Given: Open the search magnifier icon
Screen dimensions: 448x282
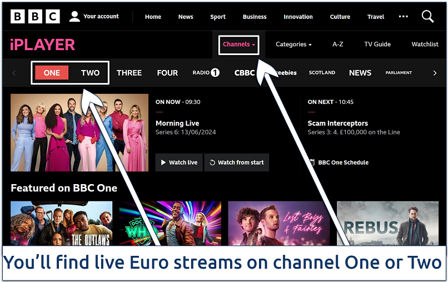Looking at the screenshot, I should coord(427,17).
